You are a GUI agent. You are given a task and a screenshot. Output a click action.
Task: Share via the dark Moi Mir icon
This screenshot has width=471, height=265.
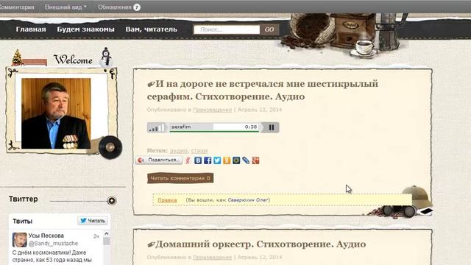(236, 160)
